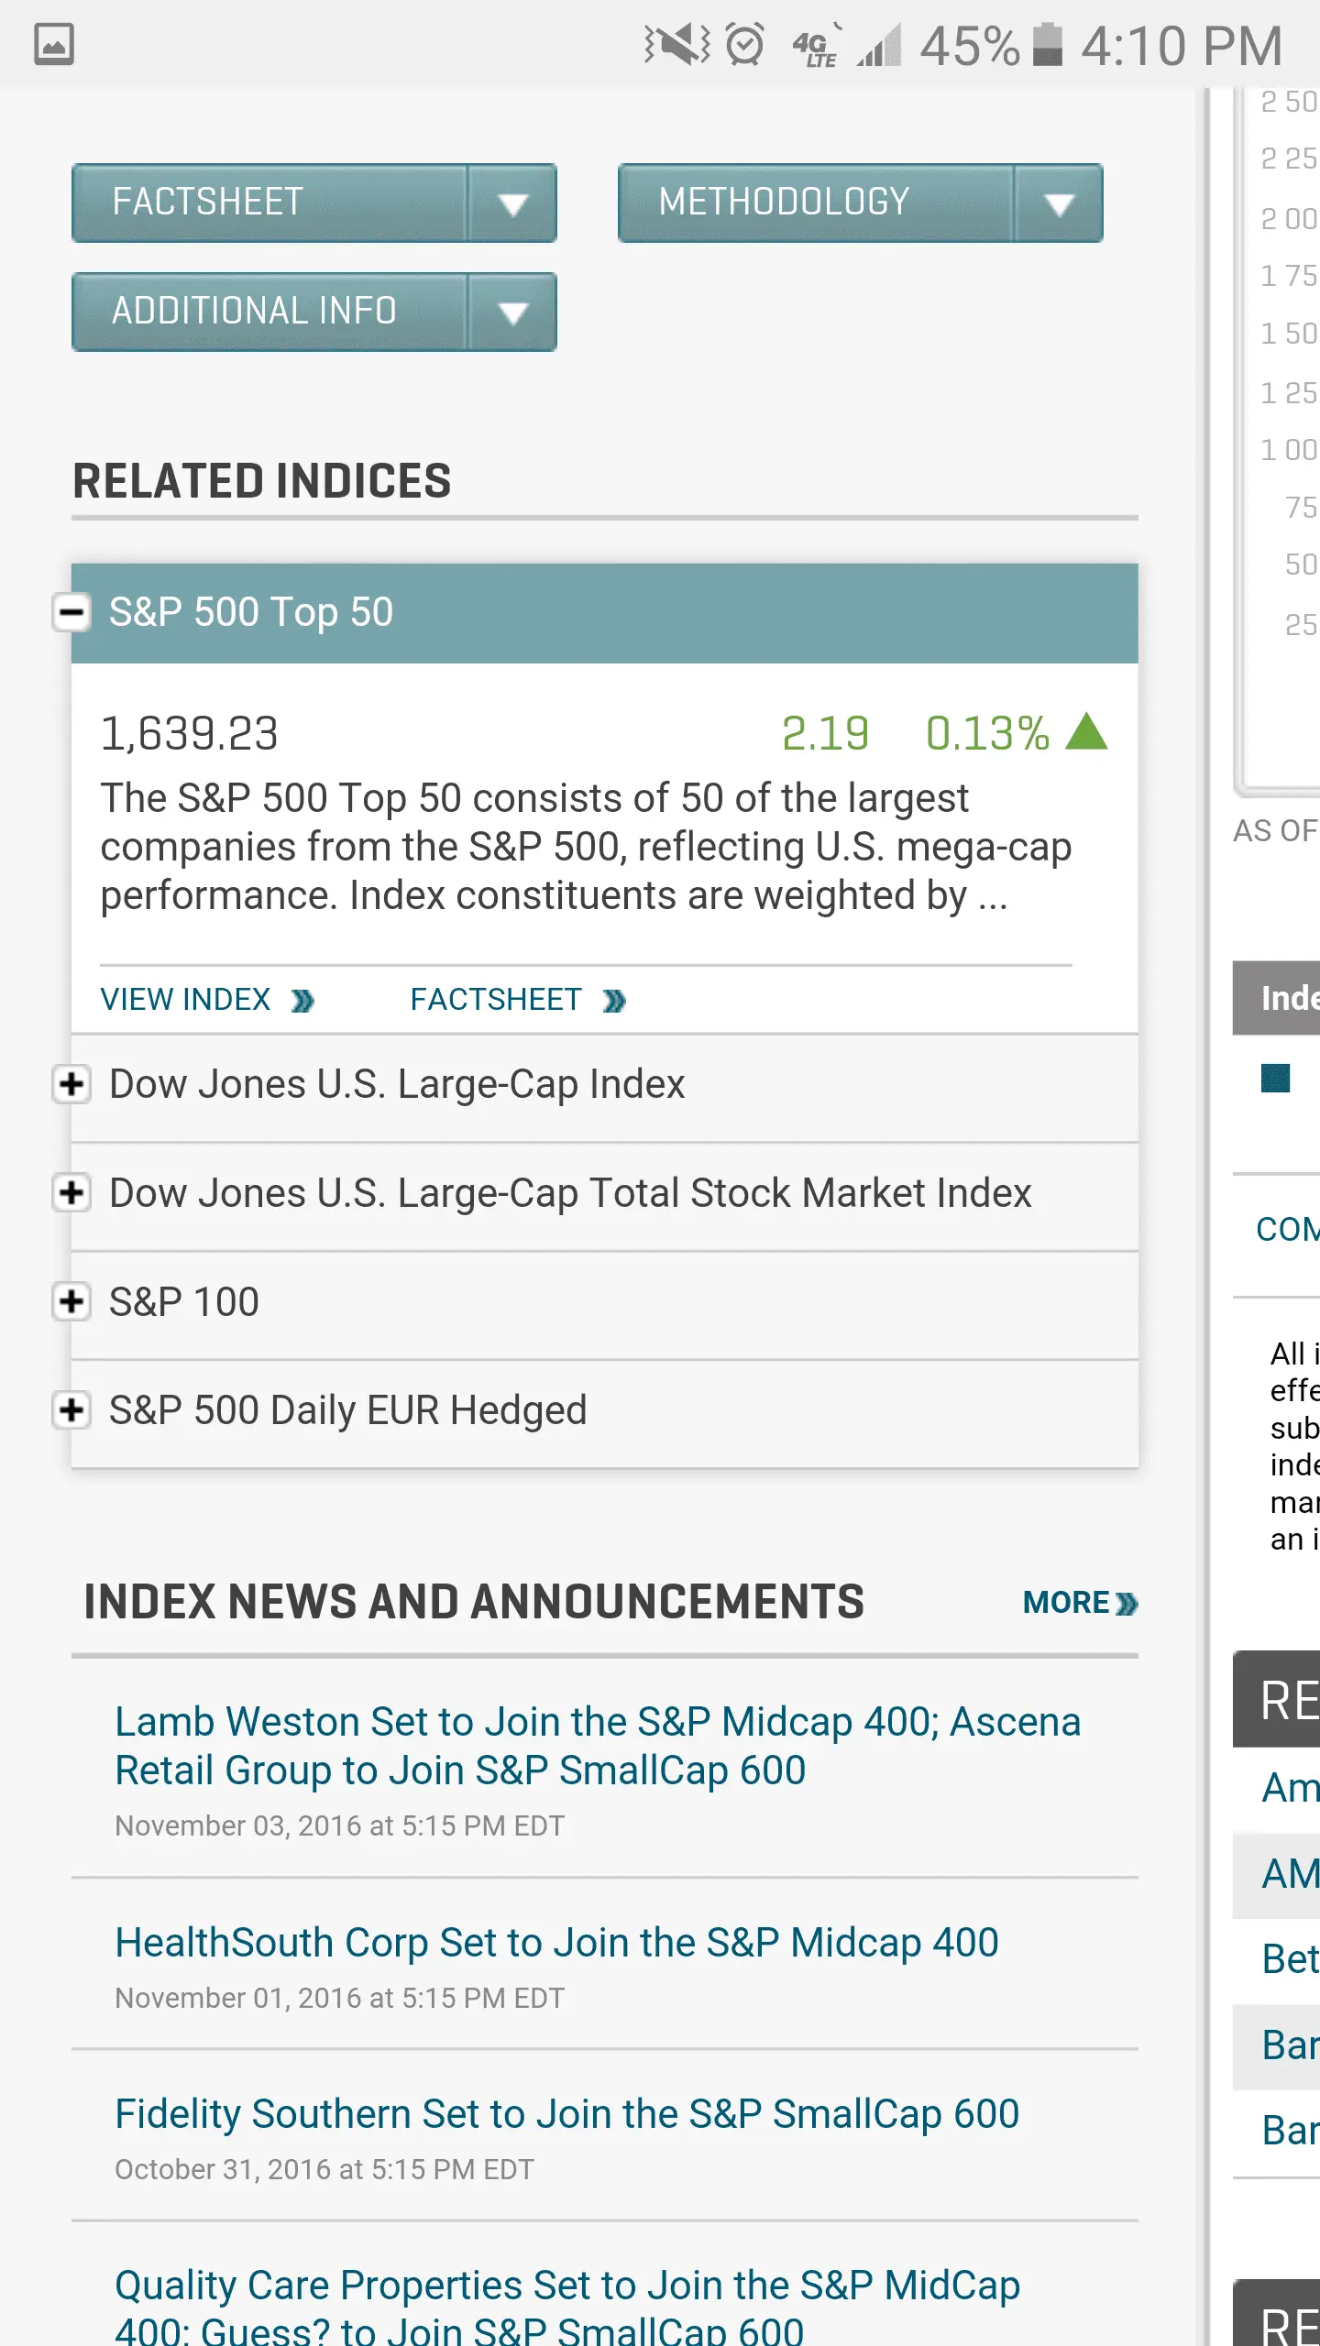This screenshot has width=1320, height=2346.
Task: Expand Dow Jones U.S. Large-Cap Total Stock Market Index
Action: click(71, 1193)
